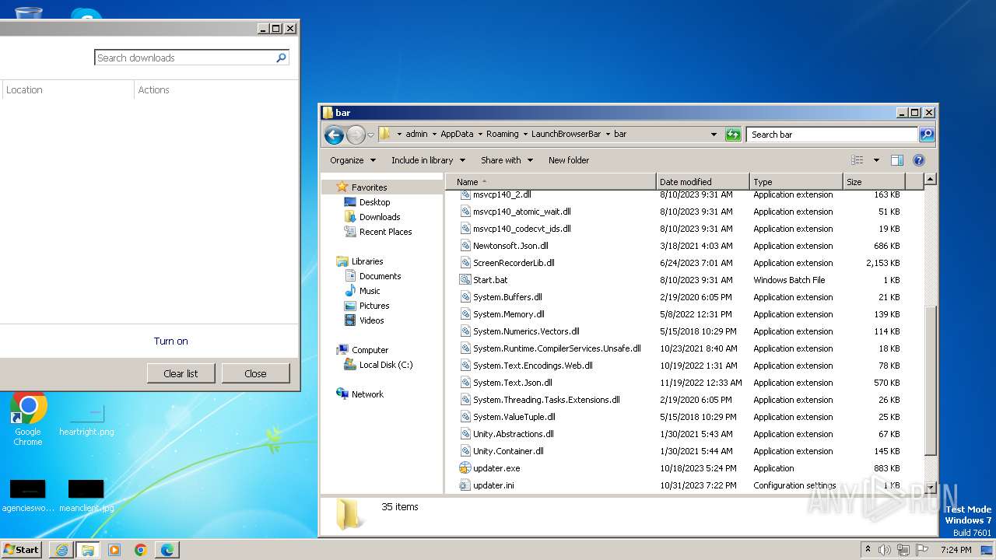Image resolution: width=996 pixels, height=560 pixels.
Task: Sort files by Name column
Action: 551,182
